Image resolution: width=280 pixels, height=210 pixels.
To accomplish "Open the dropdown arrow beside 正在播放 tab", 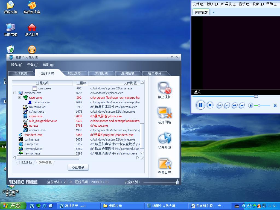I will 214,12.
